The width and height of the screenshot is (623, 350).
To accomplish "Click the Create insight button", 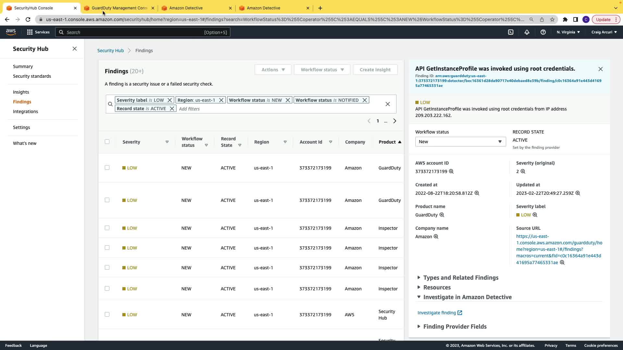I will click(x=375, y=70).
